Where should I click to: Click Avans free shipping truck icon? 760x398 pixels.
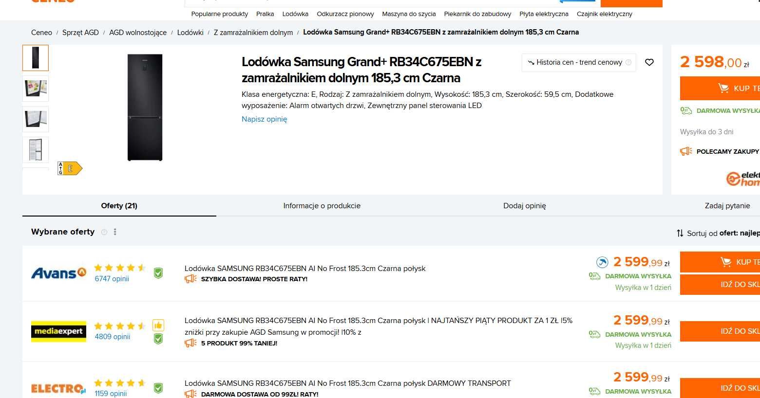(594, 276)
